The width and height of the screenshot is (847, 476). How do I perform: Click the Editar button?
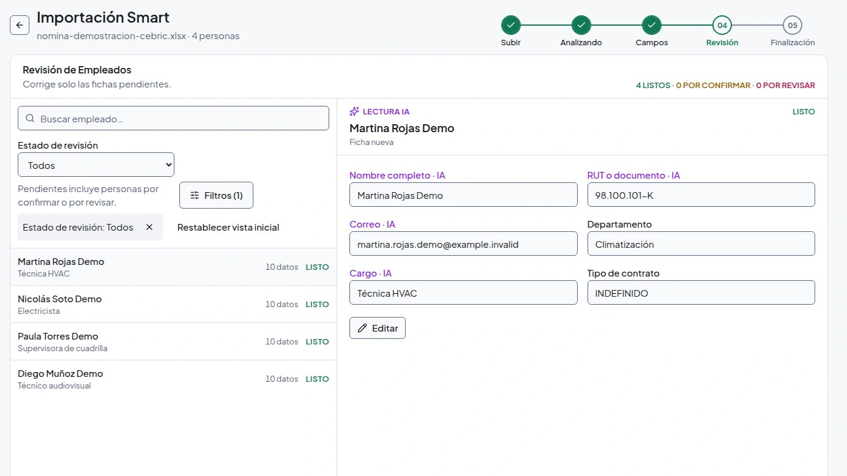[x=378, y=328]
